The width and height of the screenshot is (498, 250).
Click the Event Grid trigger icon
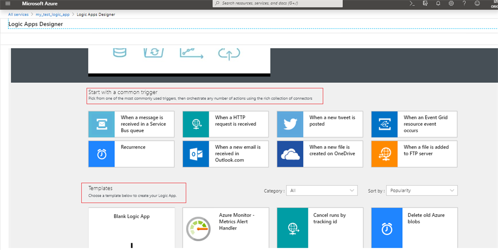pos(384,124)
